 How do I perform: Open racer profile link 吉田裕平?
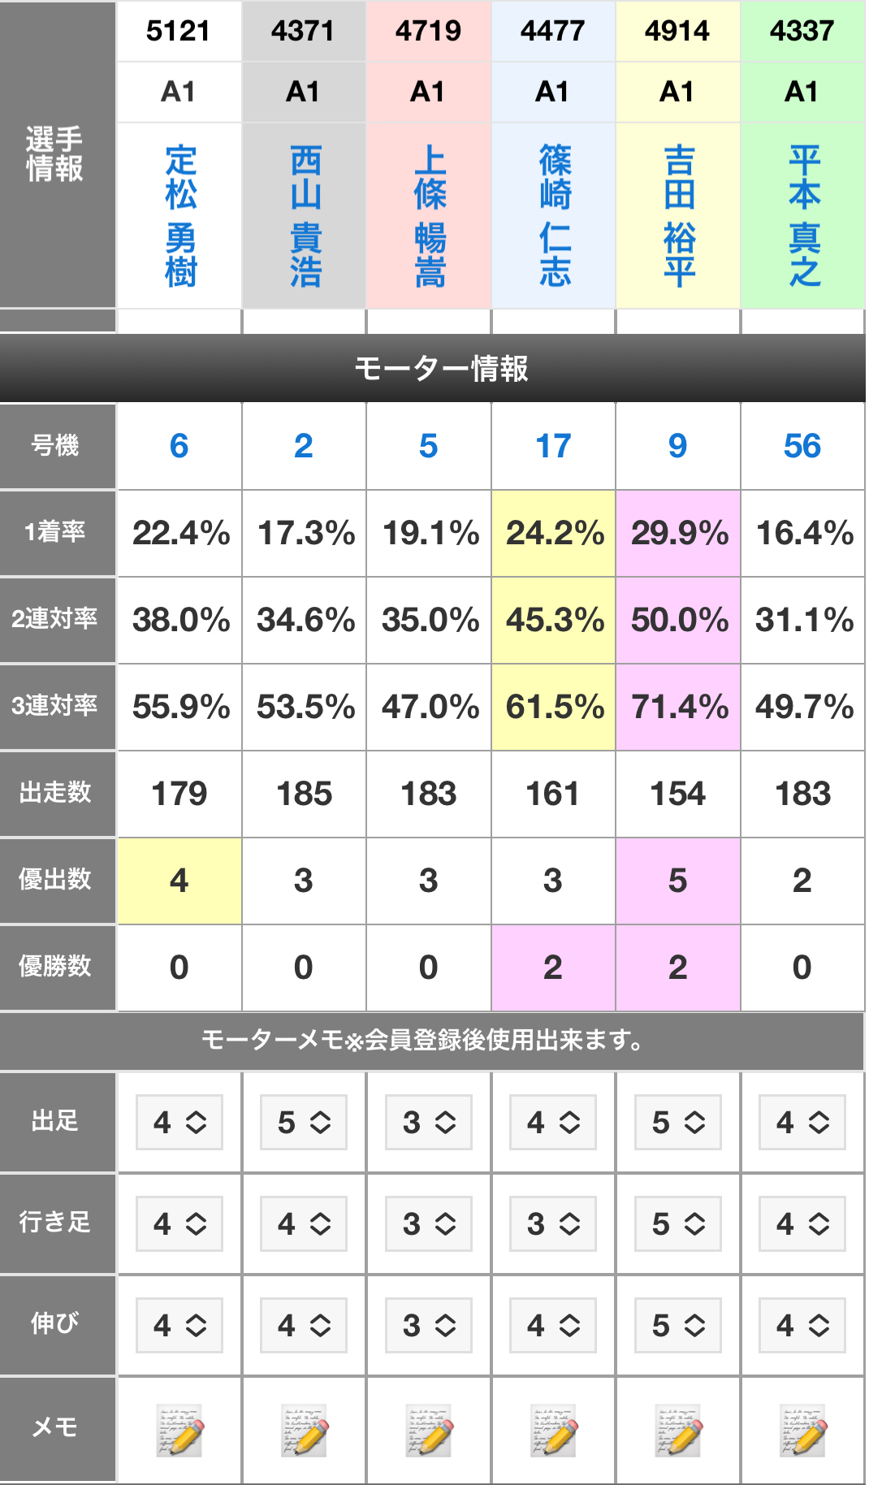point(679,216)
